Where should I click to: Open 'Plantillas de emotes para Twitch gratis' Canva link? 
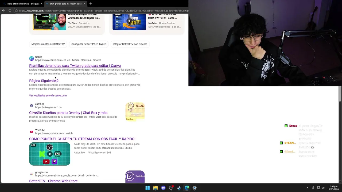[x=75, y=66]
